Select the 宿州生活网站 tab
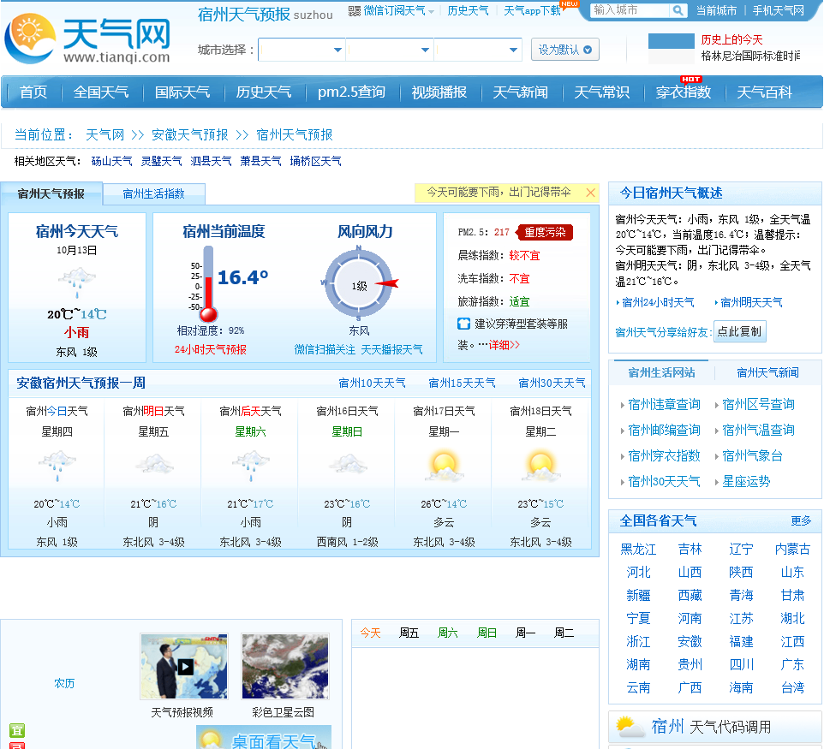Screen dimensions: 824x749 [661, 373]
